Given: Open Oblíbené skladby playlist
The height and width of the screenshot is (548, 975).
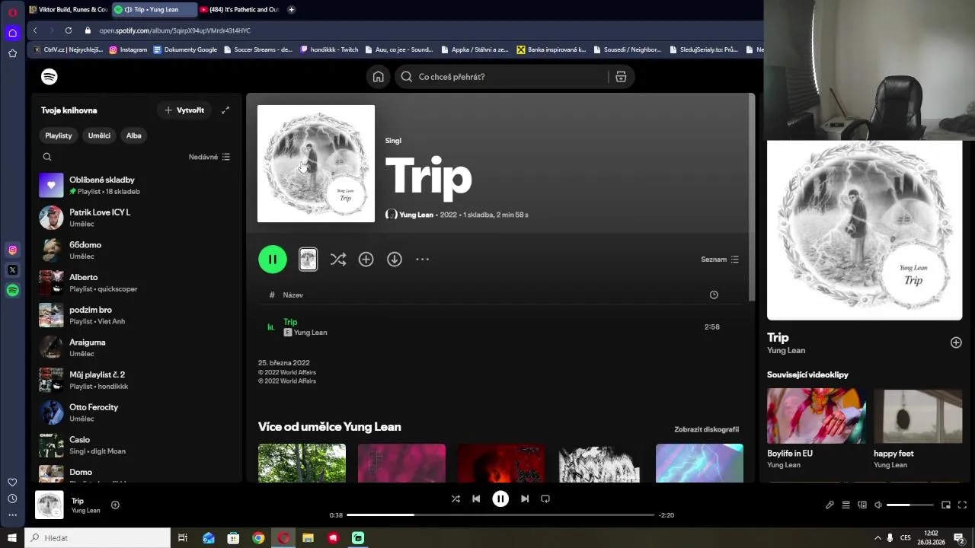Looking at the screenshot, I should (136, 185).
